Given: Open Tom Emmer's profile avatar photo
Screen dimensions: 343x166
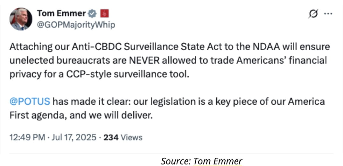Looking at the screenshot, I should 21,19.
